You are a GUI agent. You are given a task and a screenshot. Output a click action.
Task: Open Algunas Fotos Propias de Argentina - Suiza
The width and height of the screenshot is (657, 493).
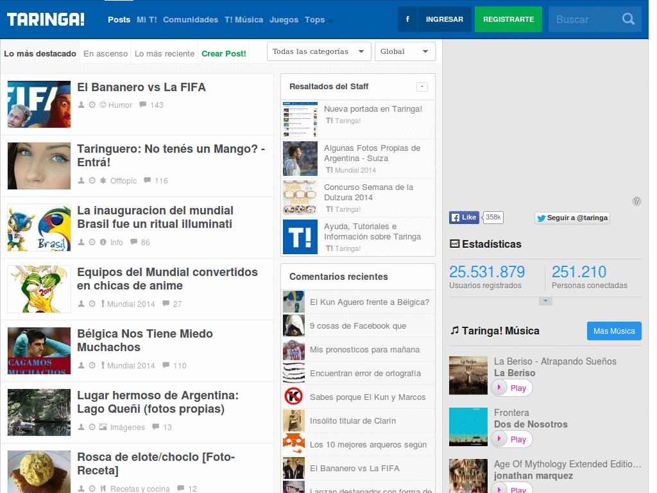coord(372,153)
